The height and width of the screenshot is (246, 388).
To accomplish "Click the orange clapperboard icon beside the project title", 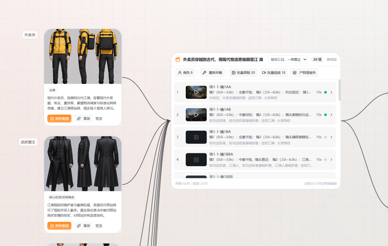I will point(178,59).
